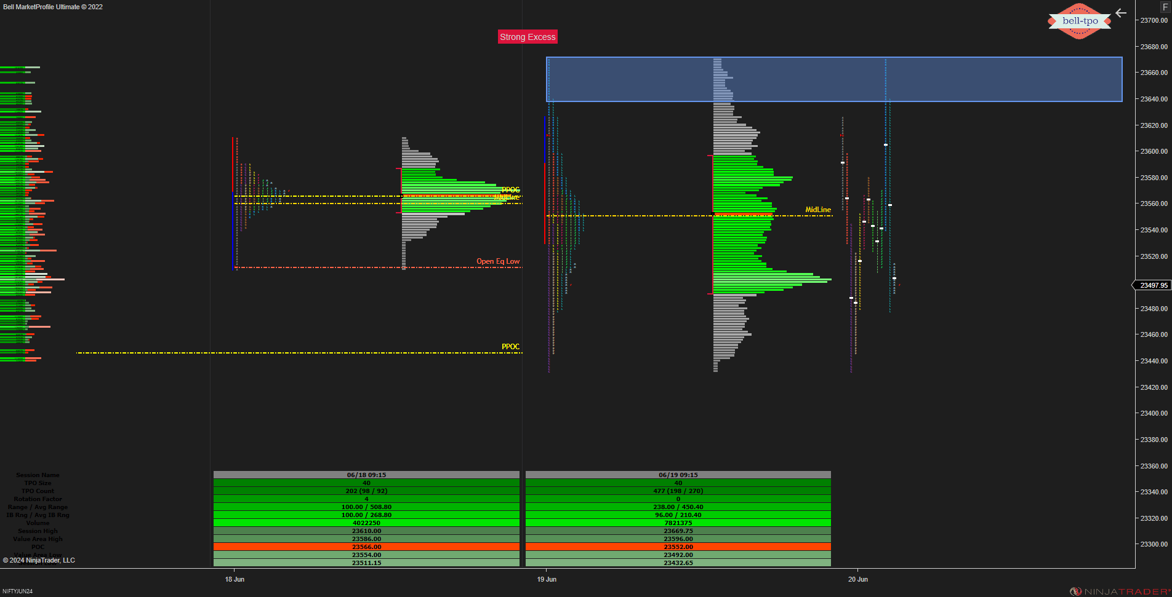Click the session low cell 23432.65

click(678, 563)
